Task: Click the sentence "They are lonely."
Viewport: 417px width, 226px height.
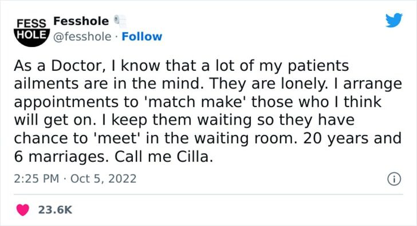Action: [268, 84]
